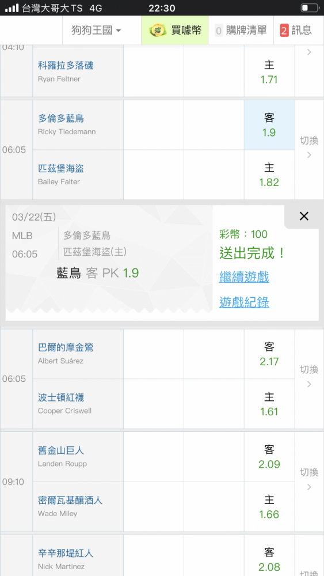
Task: Open 多倫多藍鳥 team link
Action: pyautogui.click(x=61, y=118)
